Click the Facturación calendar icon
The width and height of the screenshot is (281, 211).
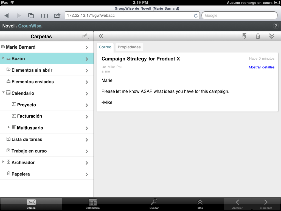click(x=14, y=116)
